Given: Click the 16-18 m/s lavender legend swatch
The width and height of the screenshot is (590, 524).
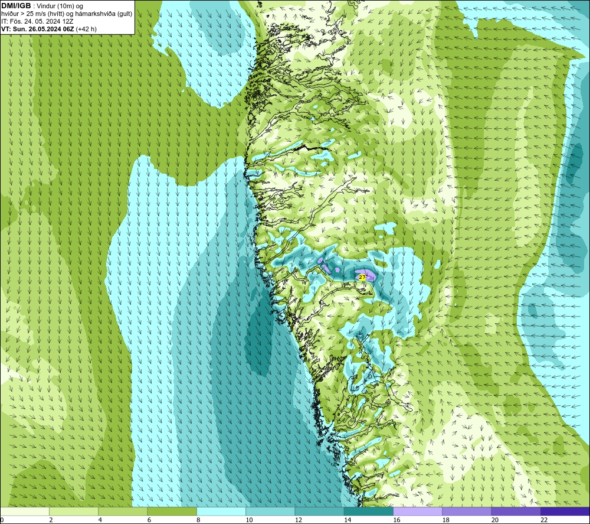Looking at the screenshot, I should [x=418, y=512].
